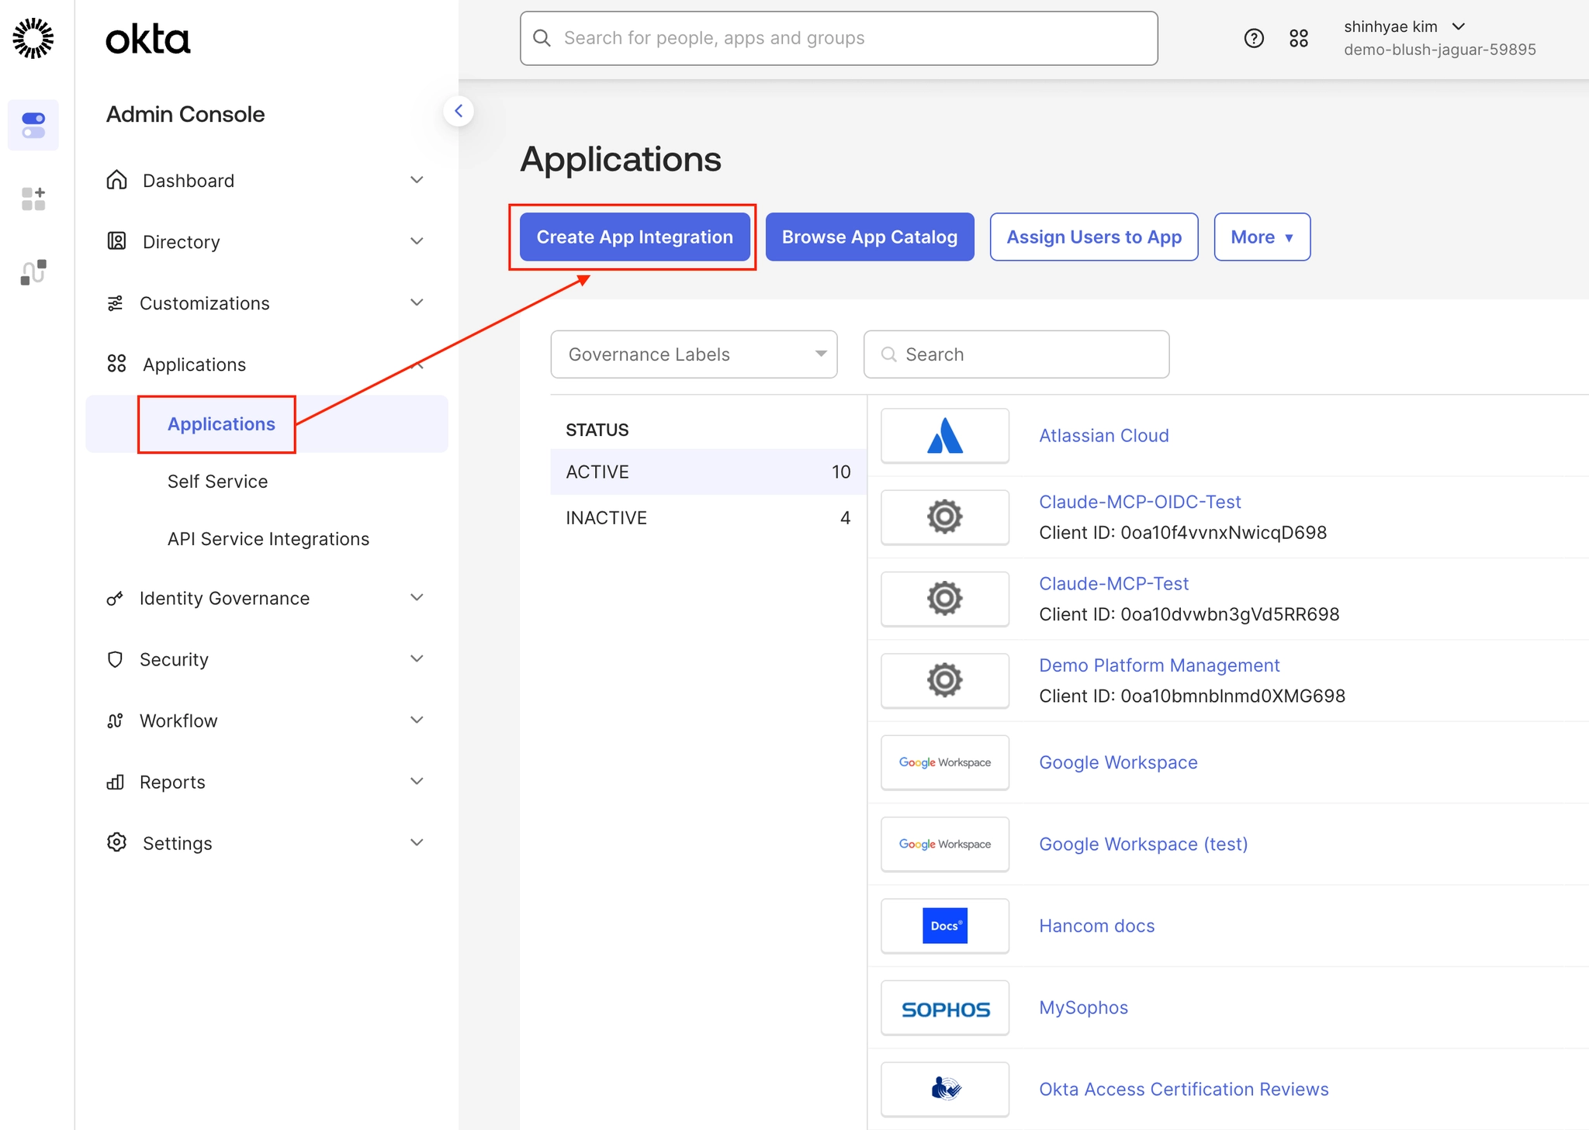
Task: Select the admin console toggle rail icon
Action: 33,125
